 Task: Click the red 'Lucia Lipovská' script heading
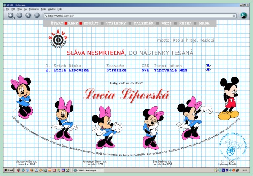(127, 96)
